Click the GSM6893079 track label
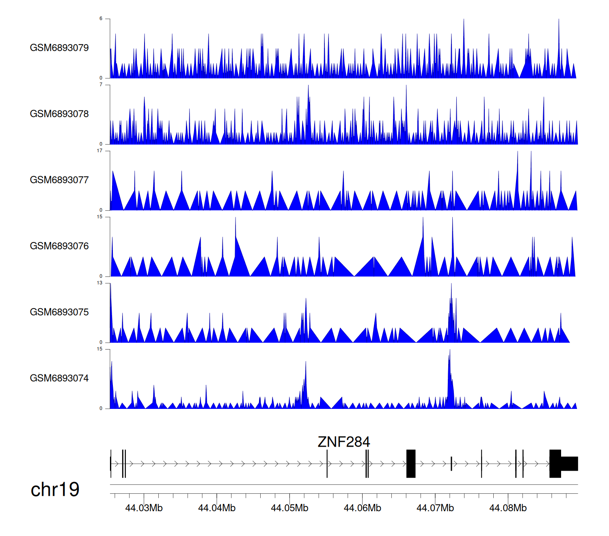Viewport: 609px width, 536px height. pyautogui.click(x=59, y=48)
